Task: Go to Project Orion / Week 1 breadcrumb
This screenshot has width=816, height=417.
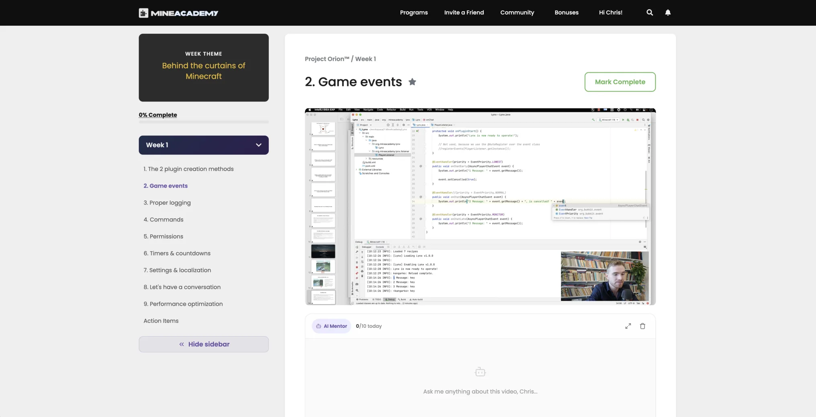Action: (x=340, y=59)
